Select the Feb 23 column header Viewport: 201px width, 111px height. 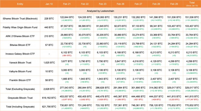click(x=103, y=4)
